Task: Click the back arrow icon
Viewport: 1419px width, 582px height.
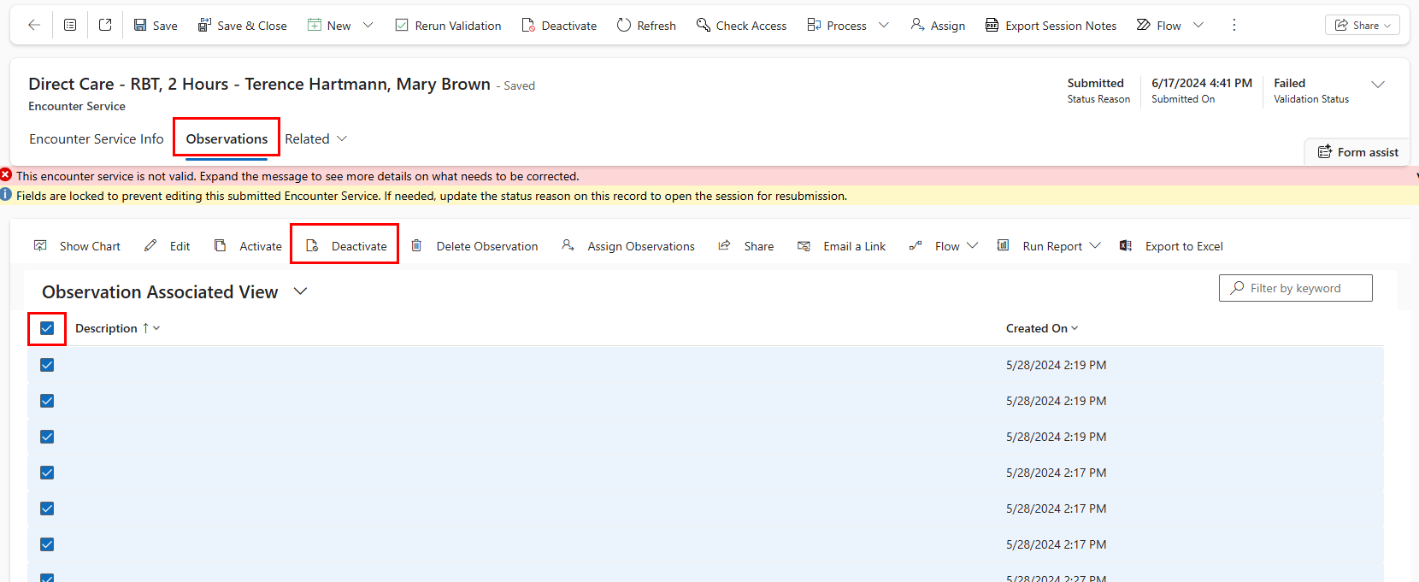Action: coord(34,26)
